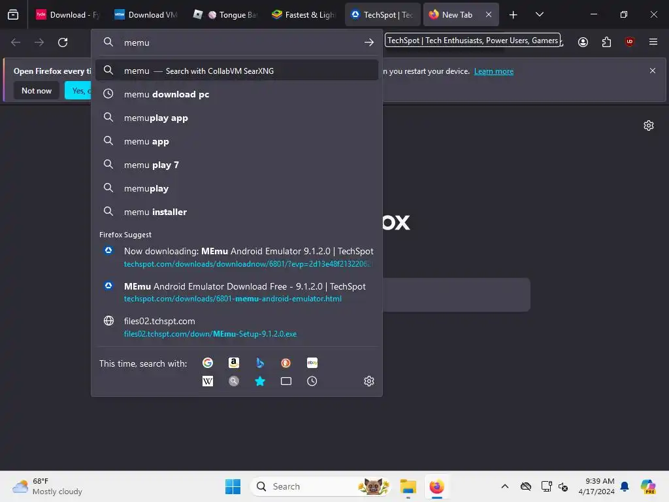Open the Firefox account icon

tap(583, 42)
